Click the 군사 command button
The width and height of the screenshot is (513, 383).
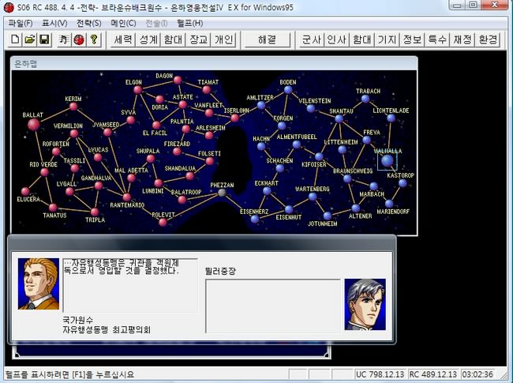click(312, 40)
